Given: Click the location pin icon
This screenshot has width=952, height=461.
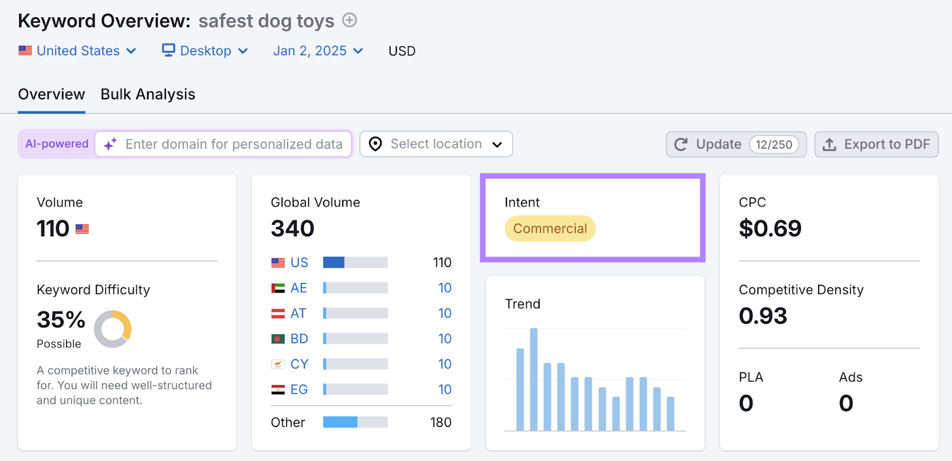Looking at the screenshot, I should tap(375, 143).
